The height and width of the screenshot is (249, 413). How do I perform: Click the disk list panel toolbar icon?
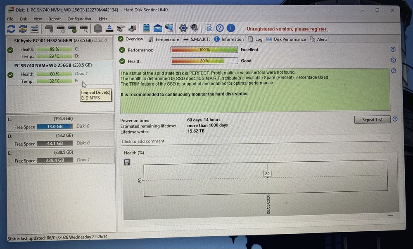35,28
